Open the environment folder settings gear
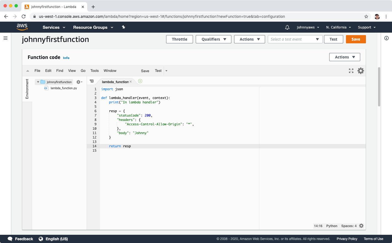Image resolution: width=392 pixels, height=243 pixels. coord(79,82)
